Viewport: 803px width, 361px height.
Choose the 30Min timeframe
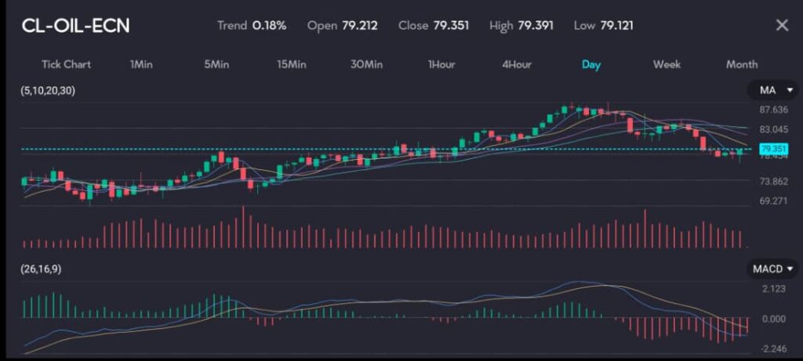[x=366, y=64]
